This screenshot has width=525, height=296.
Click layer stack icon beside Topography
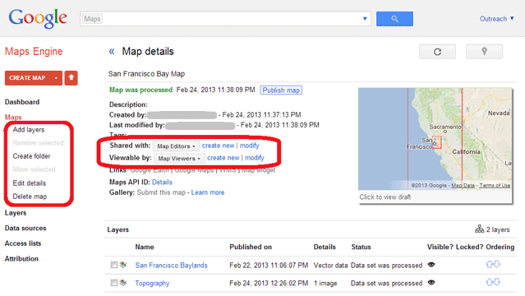[123, 283]
